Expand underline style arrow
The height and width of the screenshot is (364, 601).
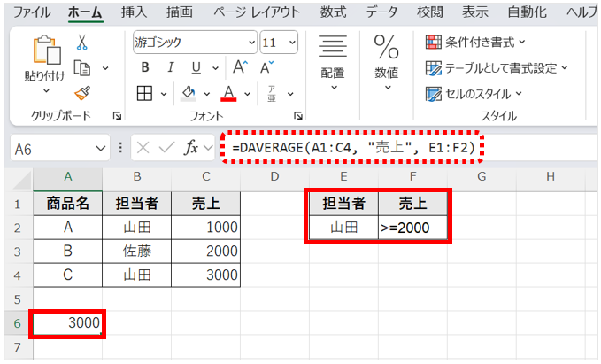coord(215,68)
